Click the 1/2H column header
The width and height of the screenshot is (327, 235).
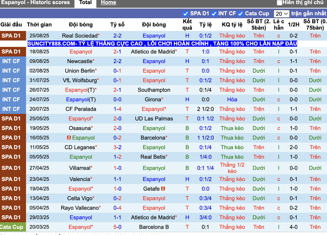[x=293, y=25]
